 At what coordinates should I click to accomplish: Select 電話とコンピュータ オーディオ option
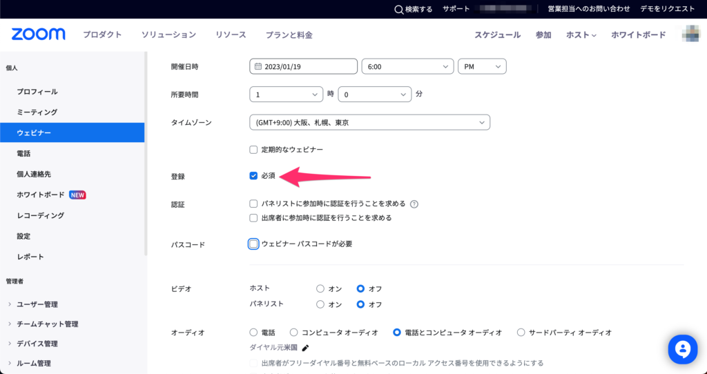click(397, 333)
